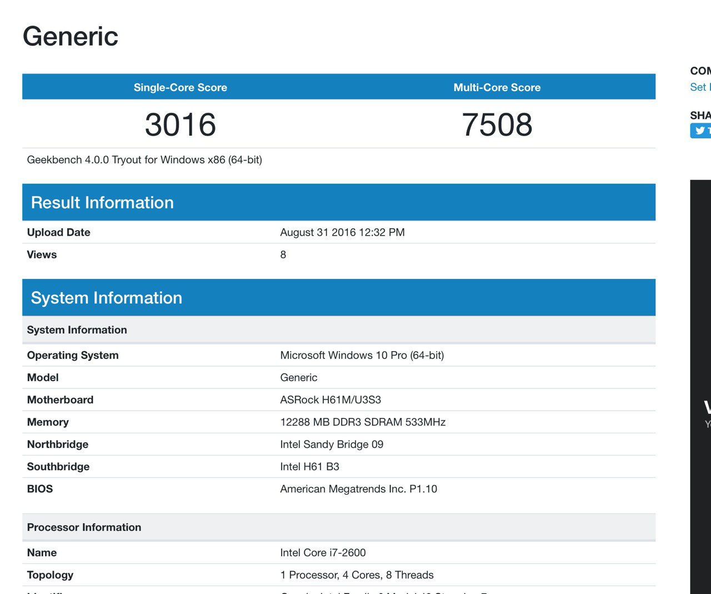Click the views count value 8

[x=283, y=254]
